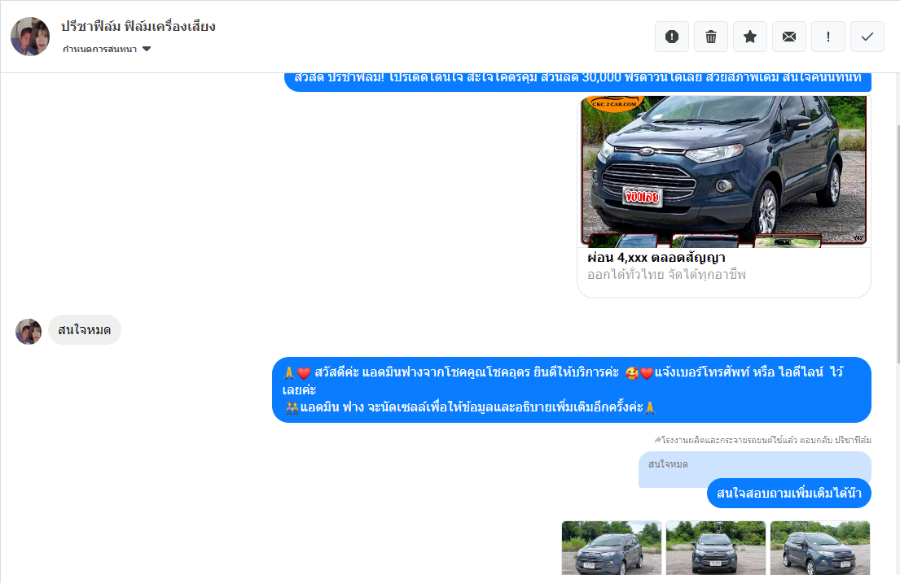Open the กำหนดการสนทนา dropdown
This screenshot has height=583, width=900.
[107, 50]
